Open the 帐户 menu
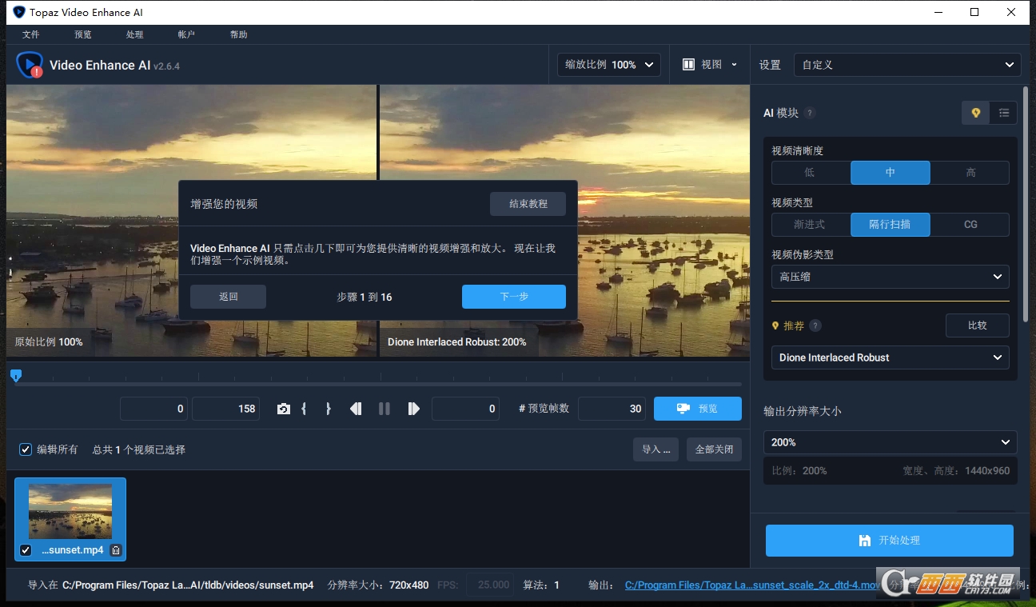 coord(187,34)
